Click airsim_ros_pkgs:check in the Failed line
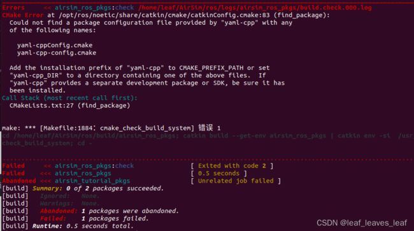Viewport: 414px width, 231px height. click(x=94, y=166)
